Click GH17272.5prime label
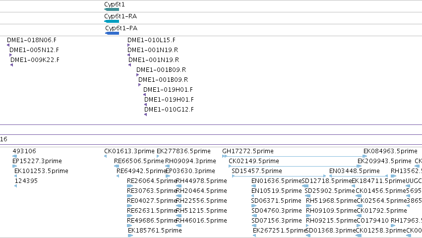422x238 pixels. coord(248,151)
